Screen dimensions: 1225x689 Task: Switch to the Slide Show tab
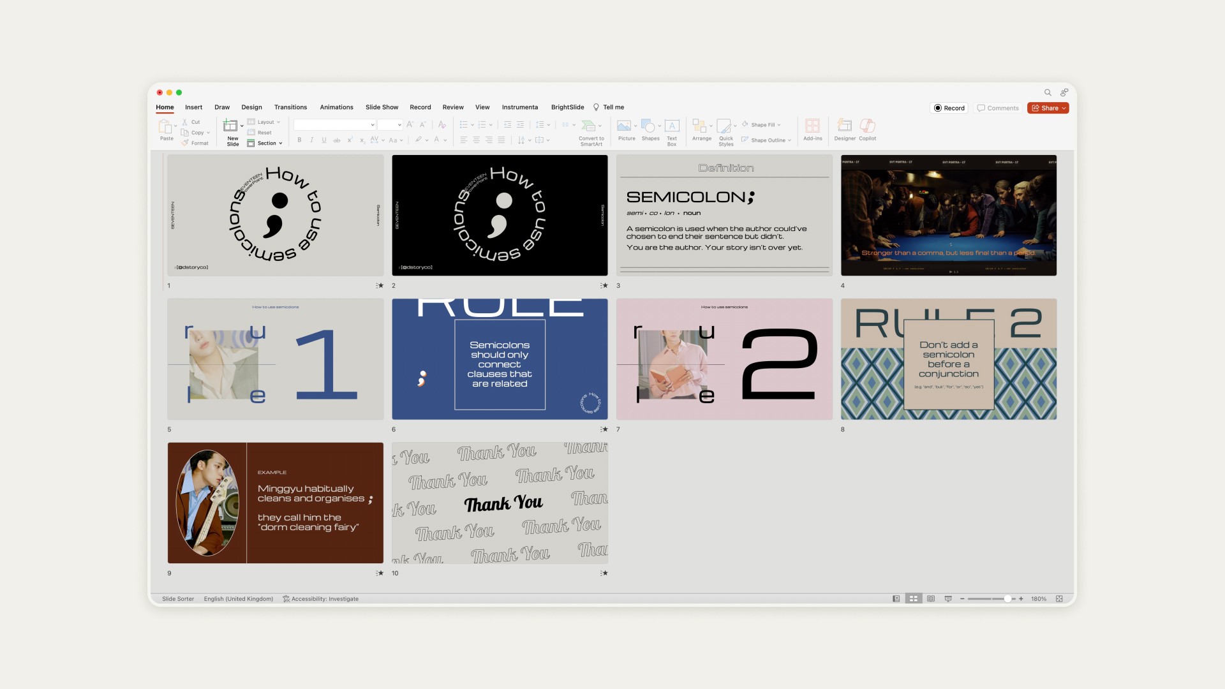pyautogui.click(x=382, y=107)
